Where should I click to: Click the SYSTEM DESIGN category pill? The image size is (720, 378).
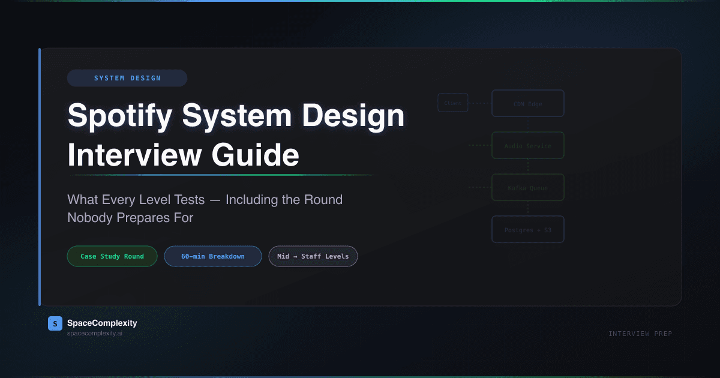tap(127, 78)
